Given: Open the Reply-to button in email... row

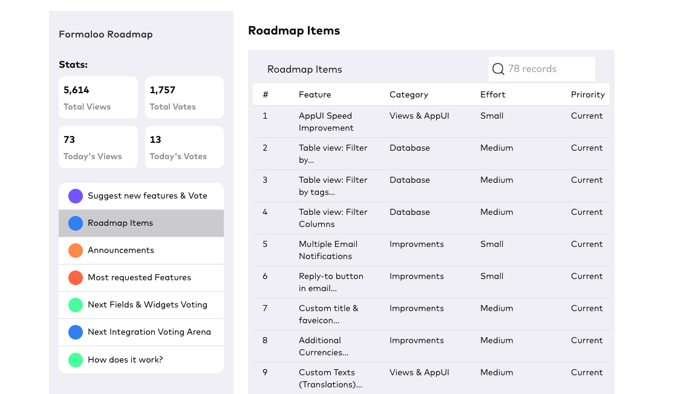Looking at the screenshot, I should point(431,282).
